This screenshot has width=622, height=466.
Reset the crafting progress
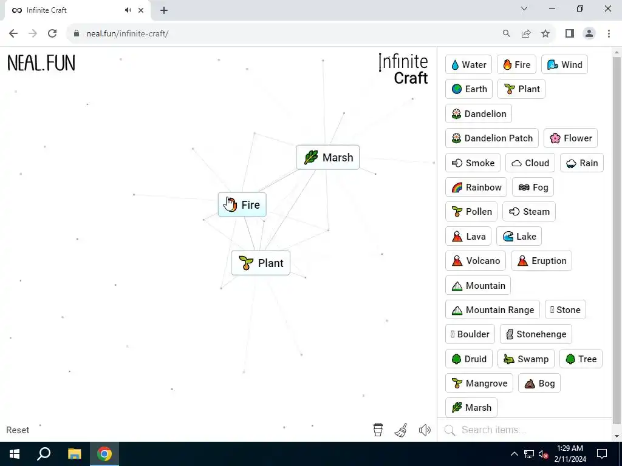point(18,430)
